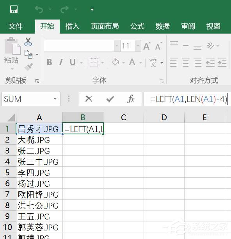Open the Copy options dropdown arrow
Image resolution: width=231 pixels, height=239 pixels.
pyautogui.click(x=37, y=55)
